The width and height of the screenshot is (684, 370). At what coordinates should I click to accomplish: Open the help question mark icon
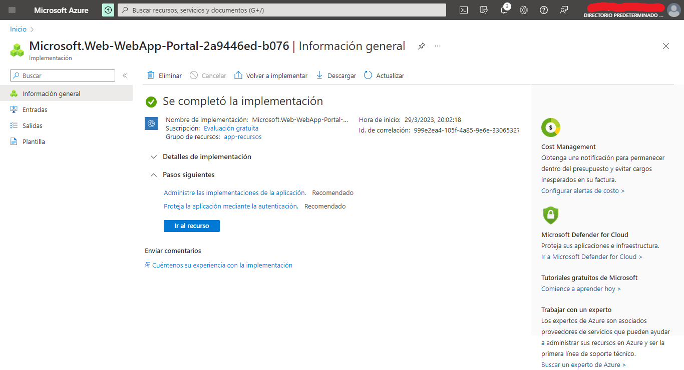(x=544, y=10)
